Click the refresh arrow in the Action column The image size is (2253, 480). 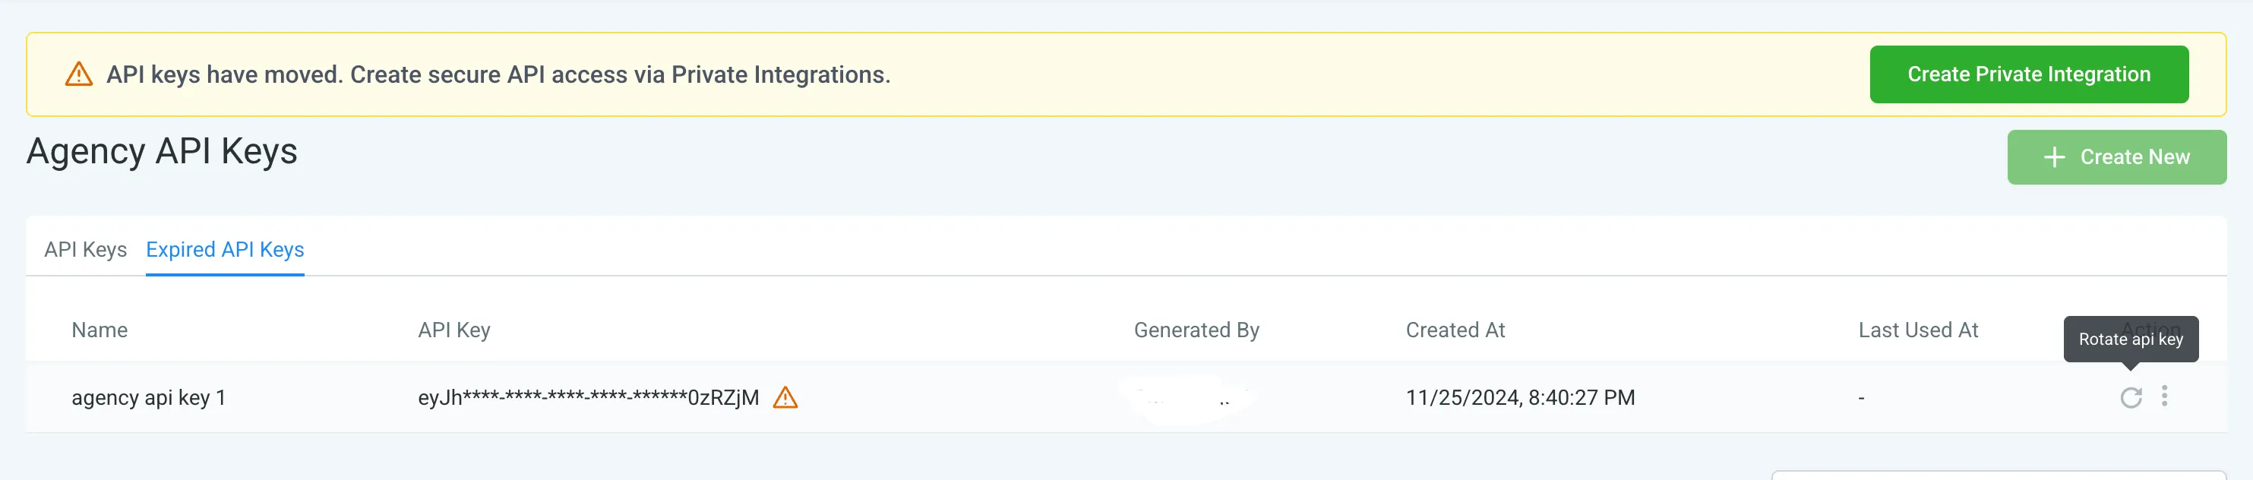pos(2130,397)
